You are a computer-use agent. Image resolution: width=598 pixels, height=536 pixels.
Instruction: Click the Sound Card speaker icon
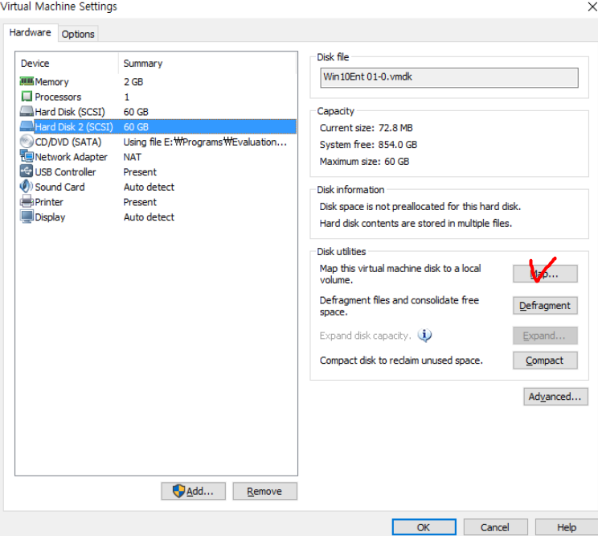coord(27,186)
